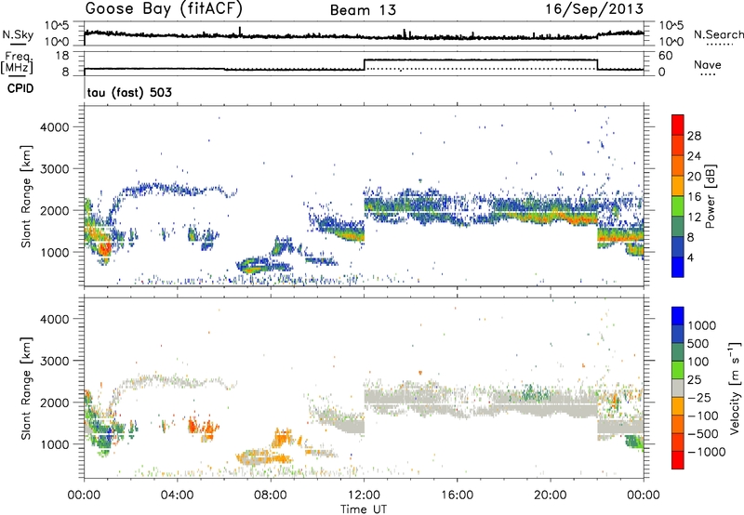Click the frequency step-up at 12:00 UT
This screenshot has height=515, width=744.
coord(364,64)
